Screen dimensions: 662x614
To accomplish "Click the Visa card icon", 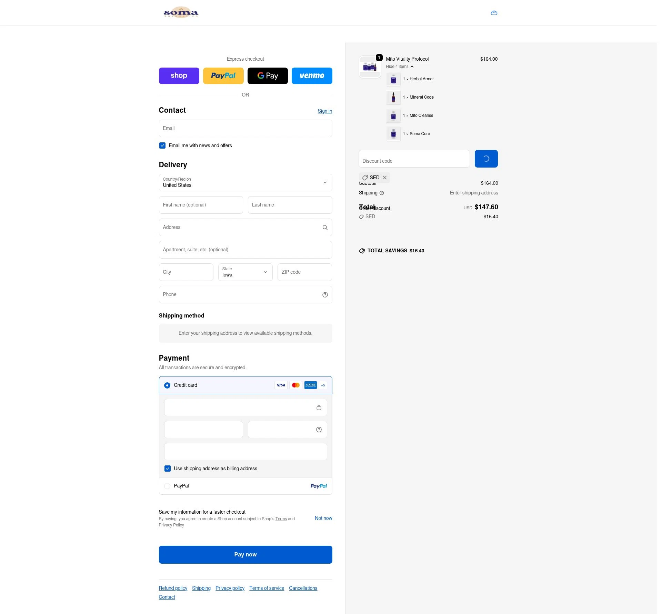I will [281, 385].
